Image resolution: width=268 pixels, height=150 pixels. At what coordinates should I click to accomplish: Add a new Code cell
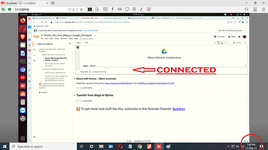(x=78, y=43)
